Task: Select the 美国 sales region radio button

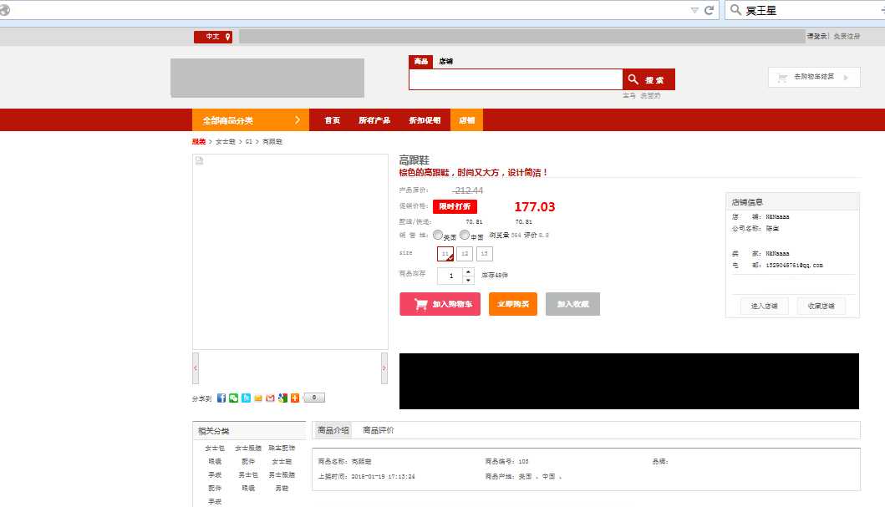Action: pyautogui.click(x=438, y=235)
